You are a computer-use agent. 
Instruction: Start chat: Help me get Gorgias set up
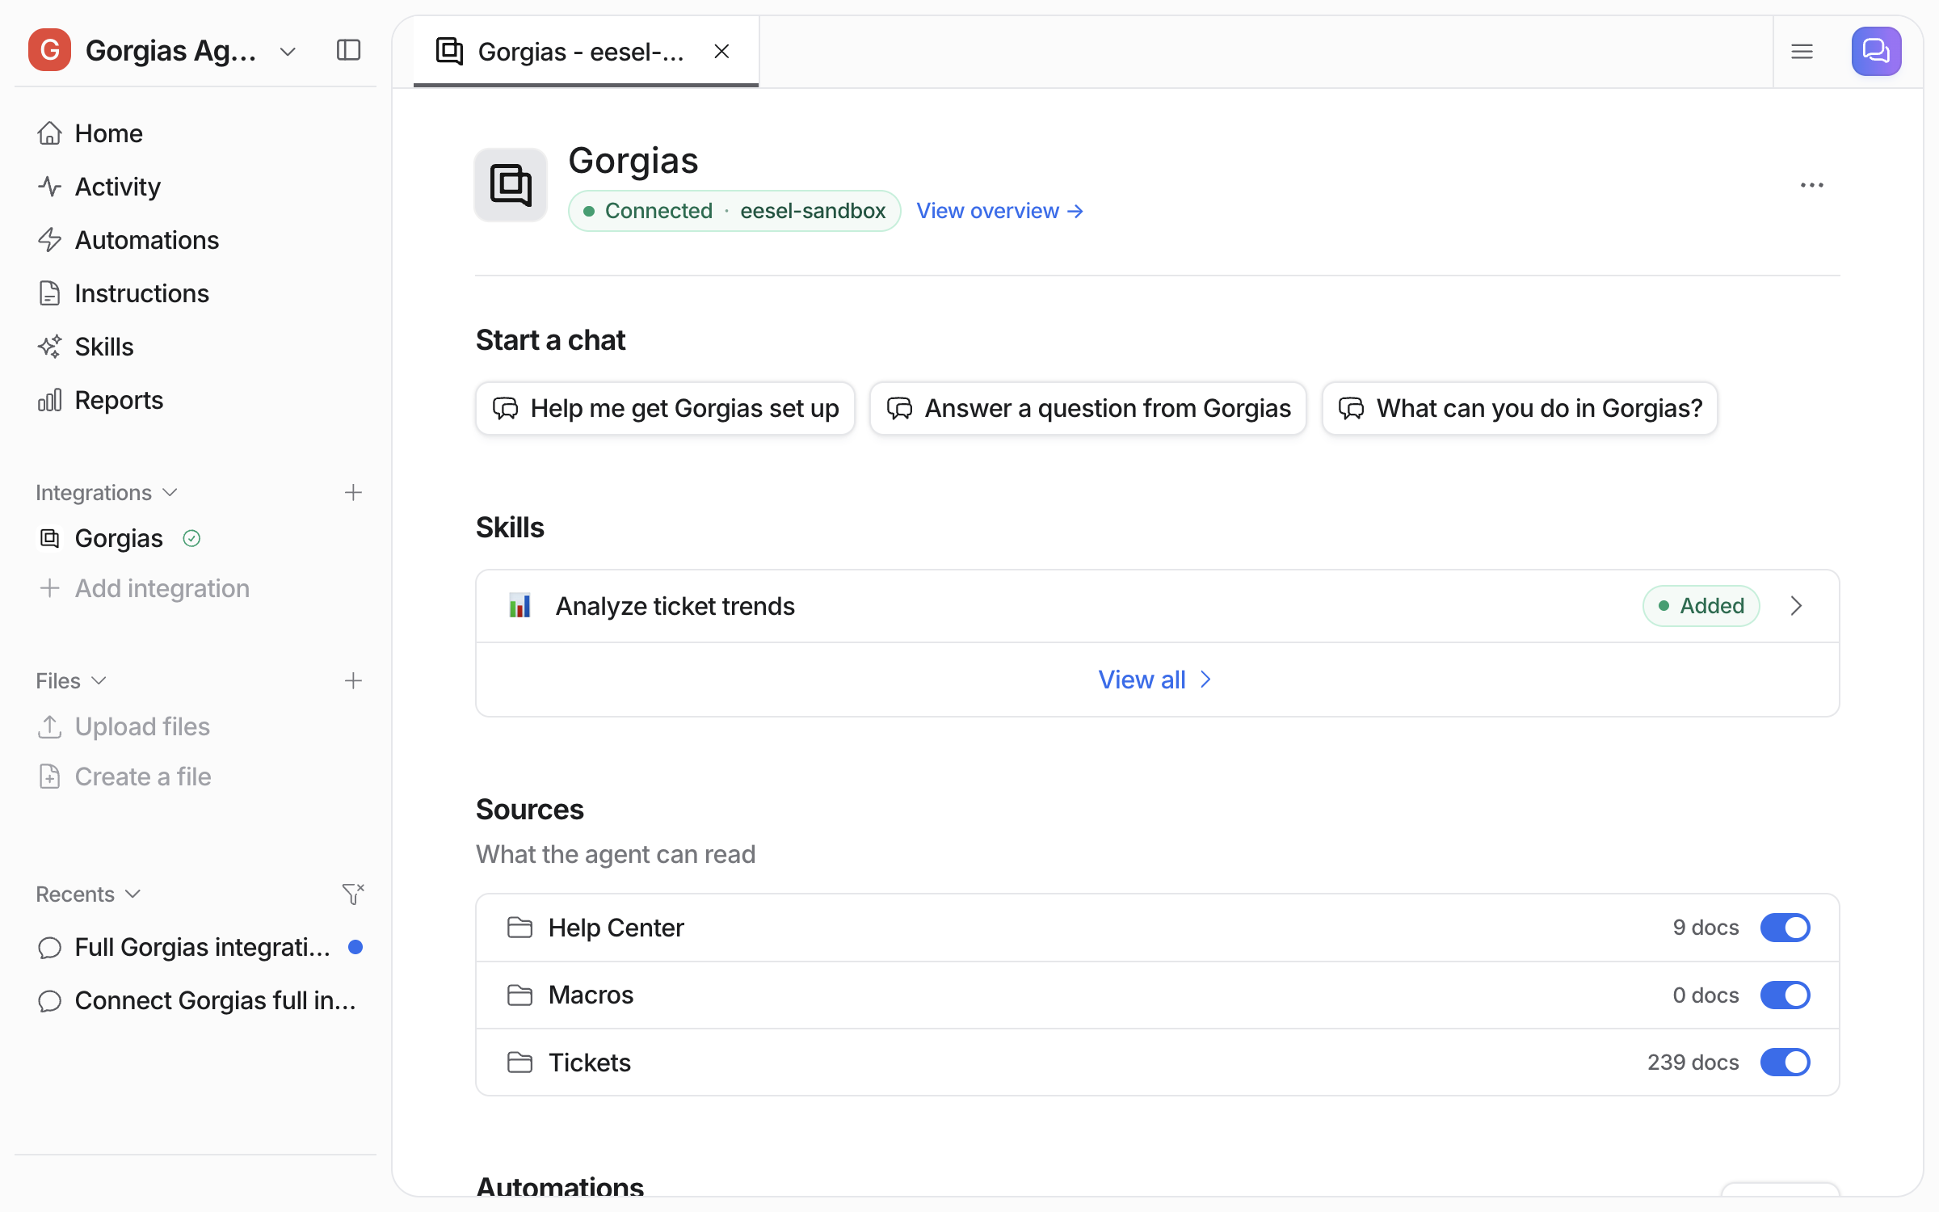(x=665, y=408)
